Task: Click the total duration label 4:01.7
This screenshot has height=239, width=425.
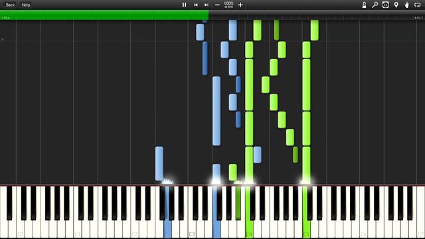Action: click(x=418, y=18)
